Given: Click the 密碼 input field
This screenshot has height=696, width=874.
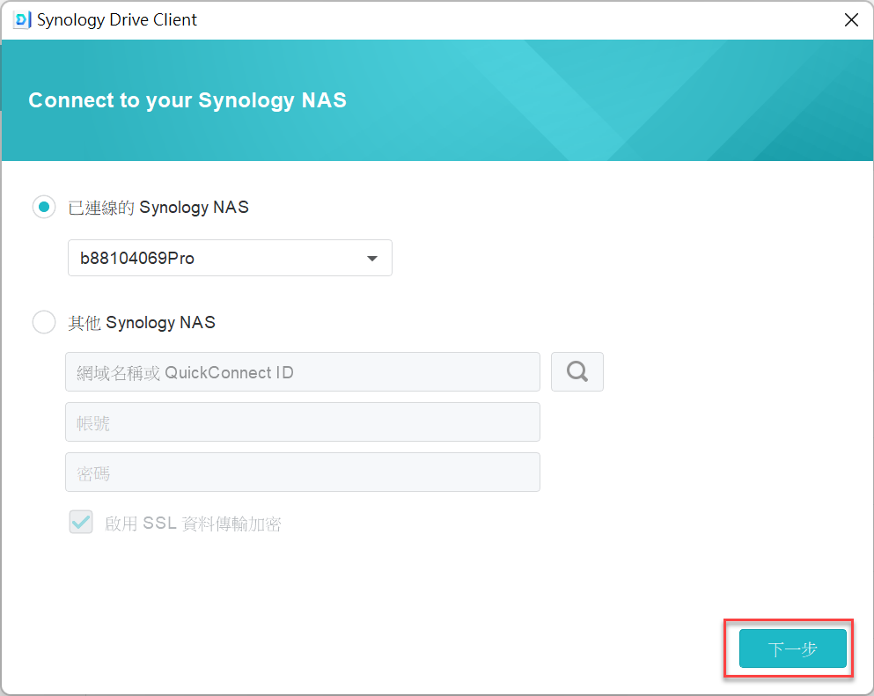Looking at the screenshot, I should [x=303, y=472].
